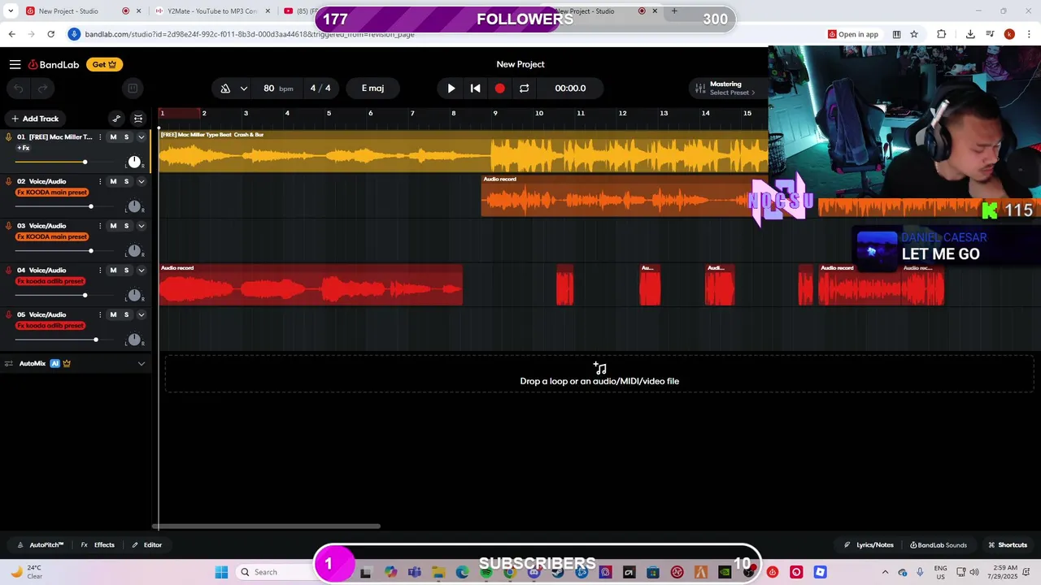
Task: Open track 01 three-dot menu
Action: 100,137
